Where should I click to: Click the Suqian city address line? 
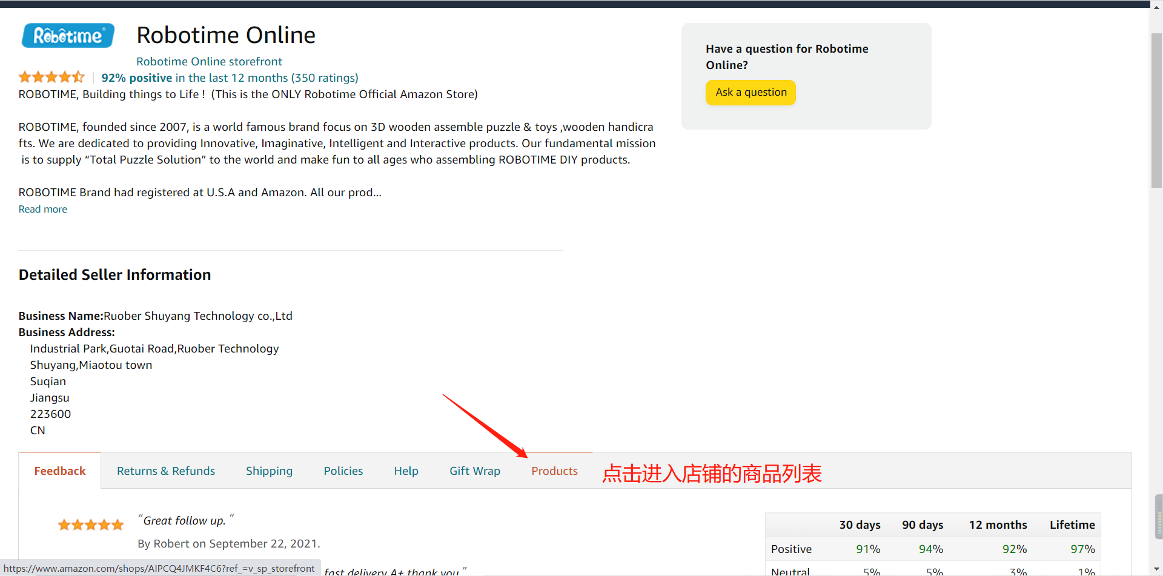48,381
